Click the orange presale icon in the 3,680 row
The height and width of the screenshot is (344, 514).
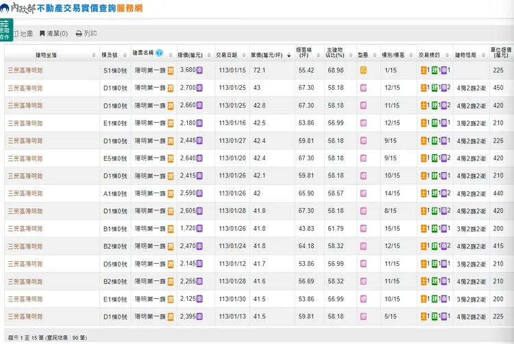click(x=171, y=71)
